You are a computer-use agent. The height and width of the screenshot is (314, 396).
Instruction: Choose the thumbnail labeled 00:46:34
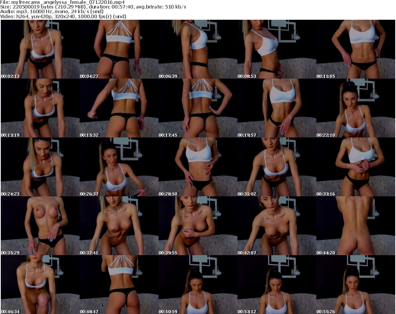click(40, 285)
